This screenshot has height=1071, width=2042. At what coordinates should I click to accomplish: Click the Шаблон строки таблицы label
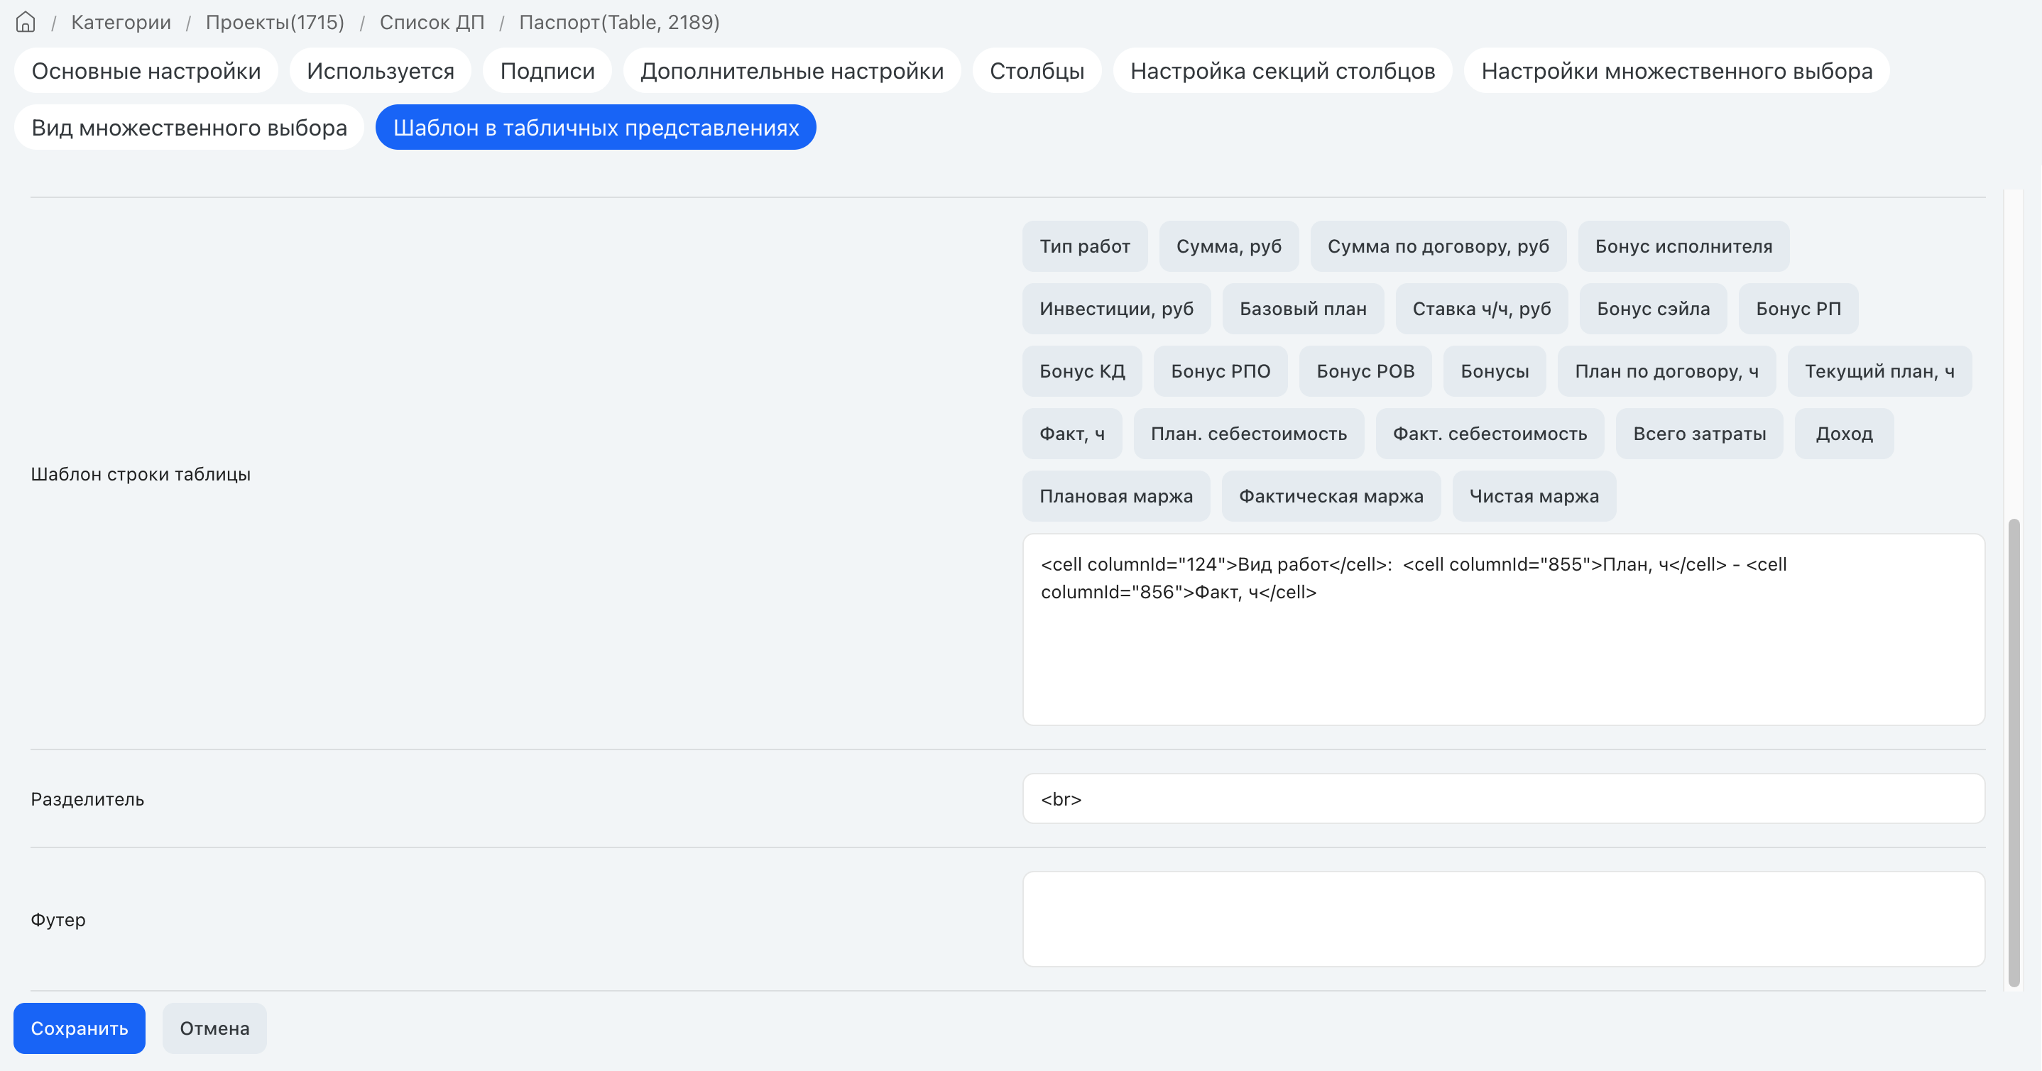point(141,475)
